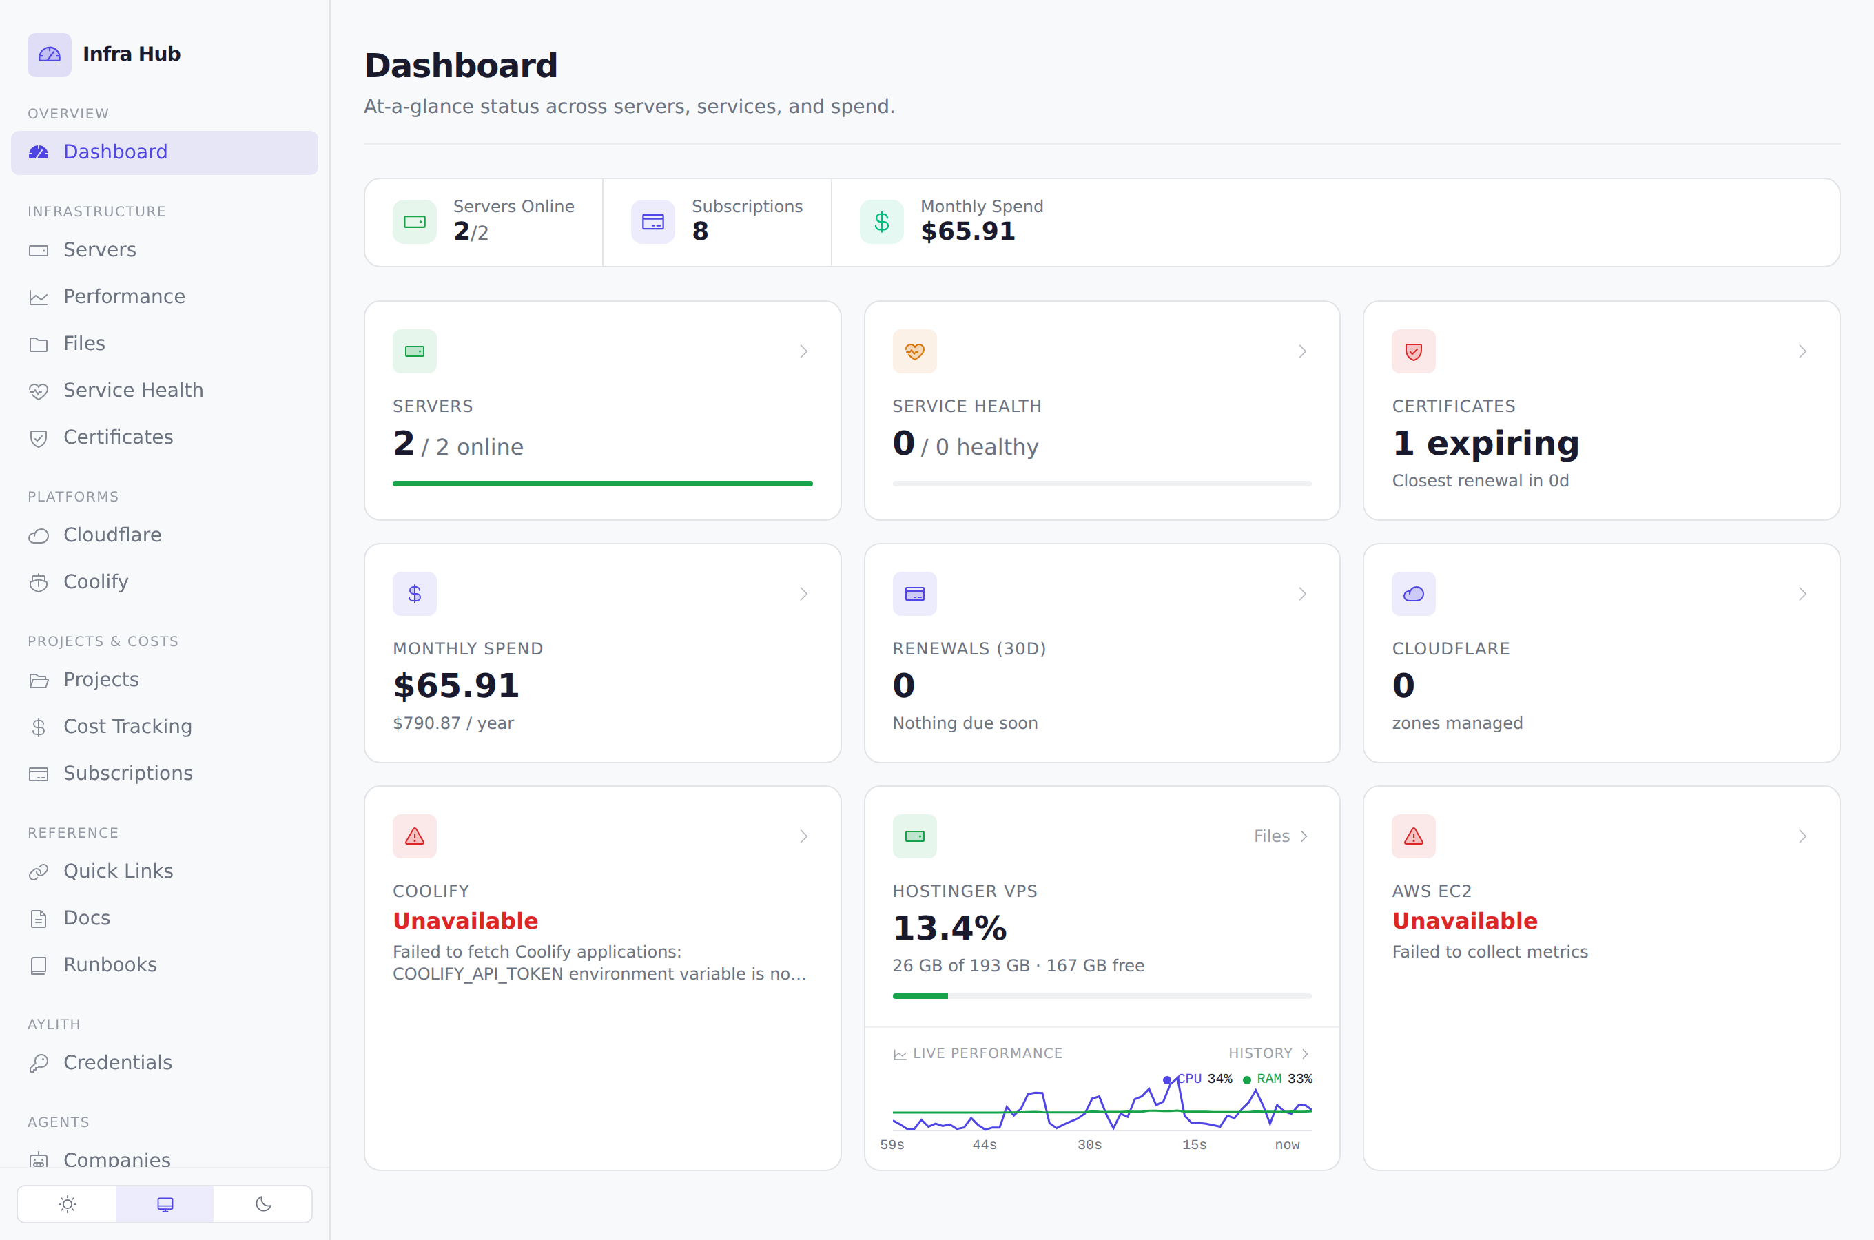Click the orange heart icon in Service Health card
The height and width of the screenshot is (1240, 1874).
pyautogui.click(x=914, y=351)
